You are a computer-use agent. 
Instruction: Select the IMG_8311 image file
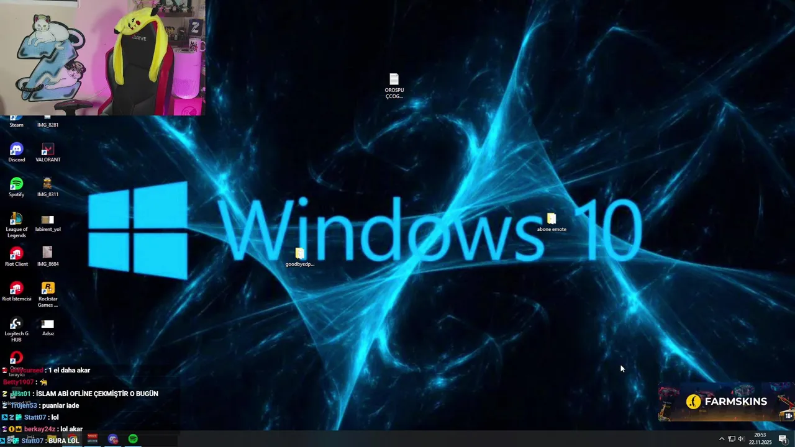pyautogui.click(x=48, y=187)
